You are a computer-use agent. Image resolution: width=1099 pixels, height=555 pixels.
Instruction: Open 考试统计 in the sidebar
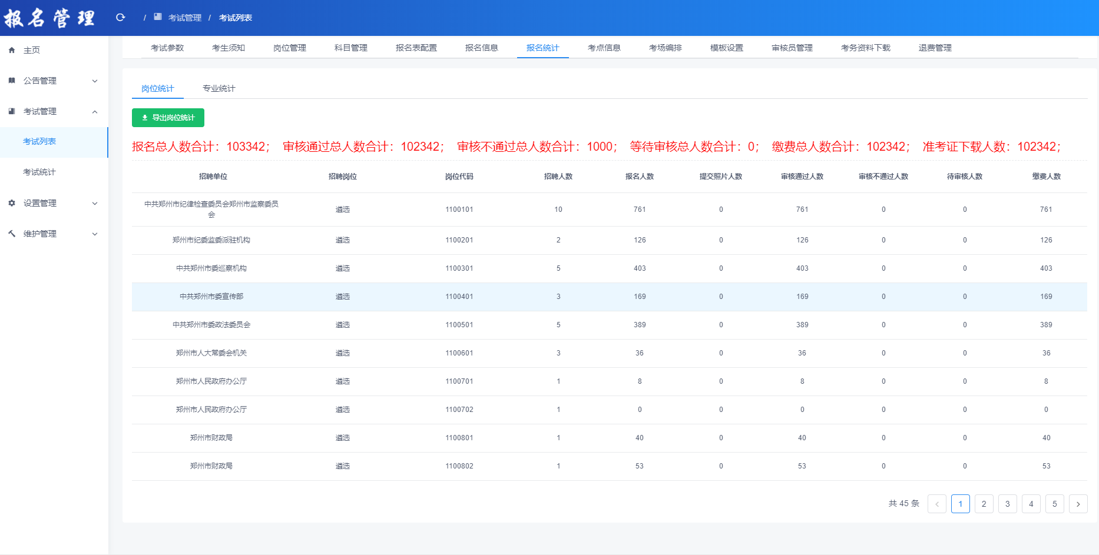[x=39, y=172]
